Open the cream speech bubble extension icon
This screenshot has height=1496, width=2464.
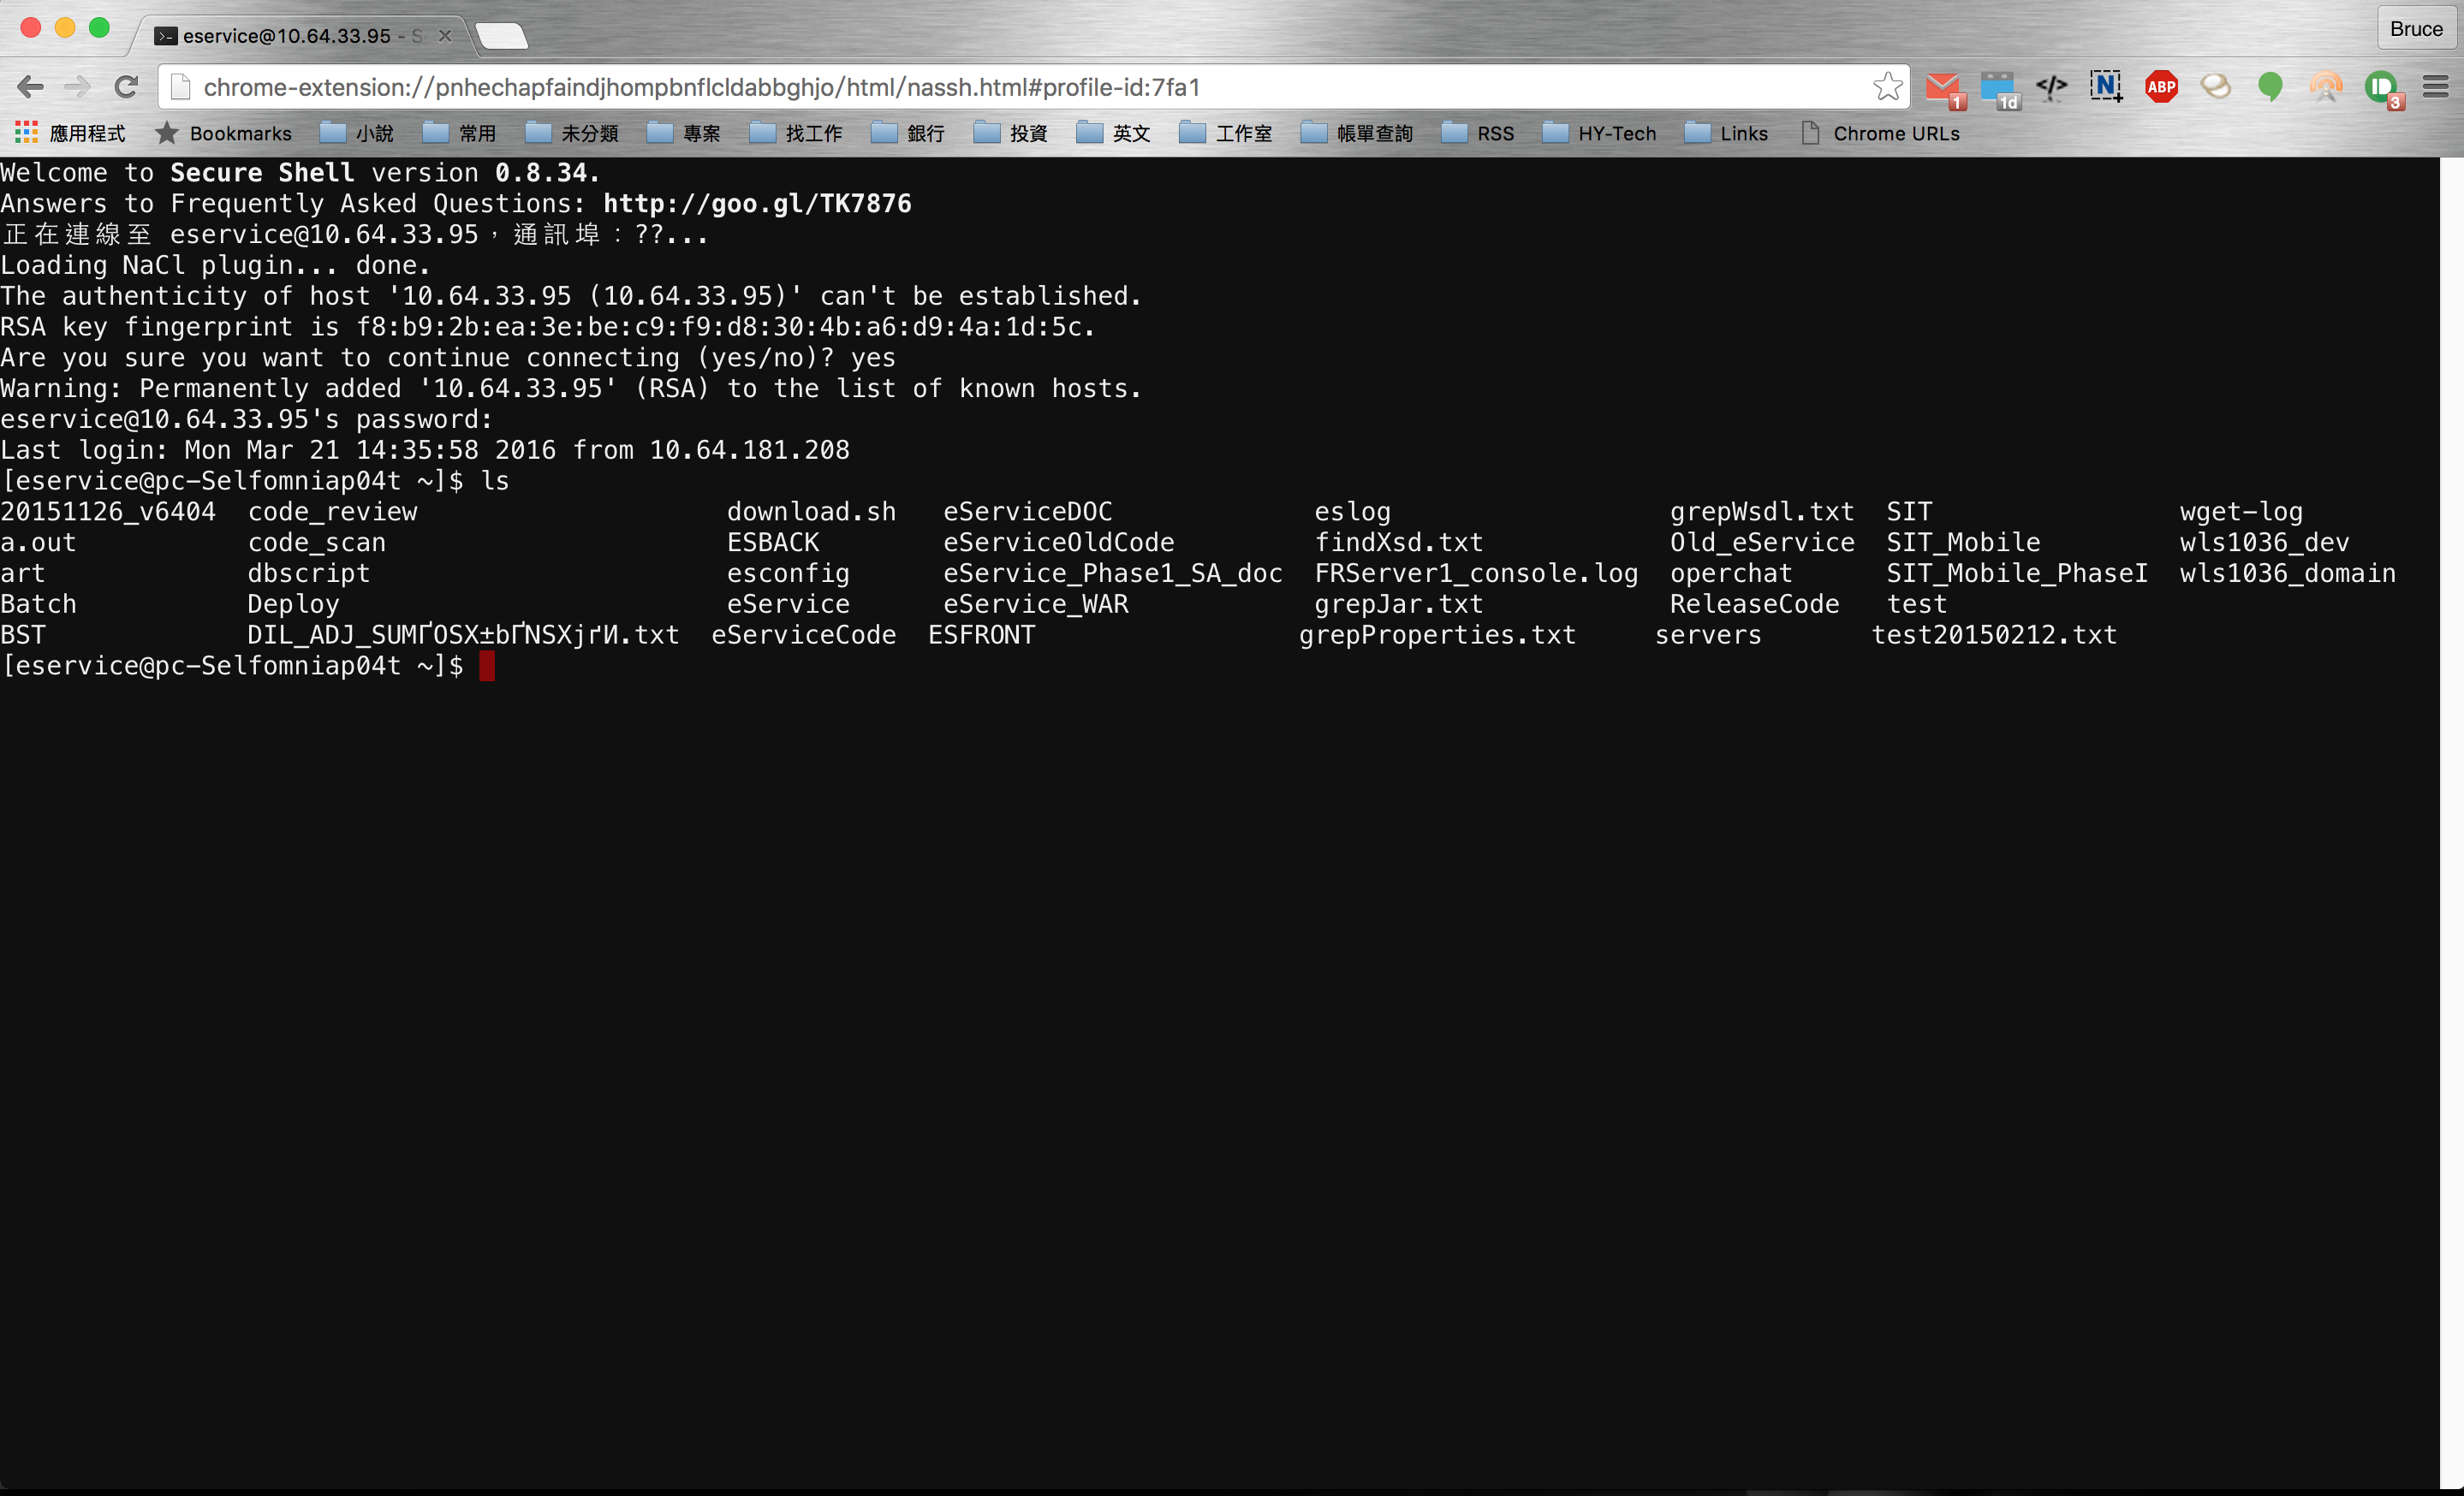pos(2215,87)
